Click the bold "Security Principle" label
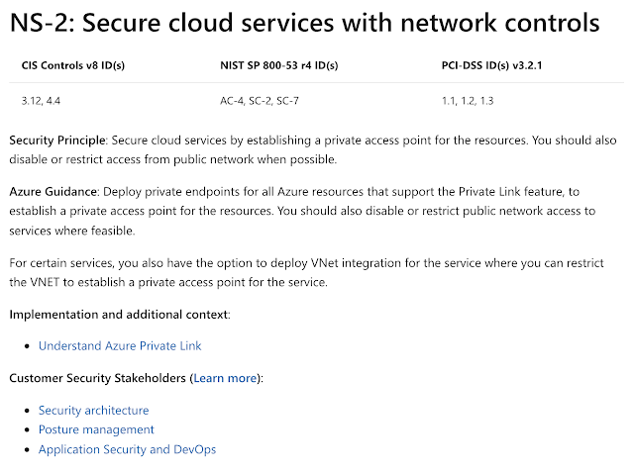The image size is (634, 472). click(56, 141)
